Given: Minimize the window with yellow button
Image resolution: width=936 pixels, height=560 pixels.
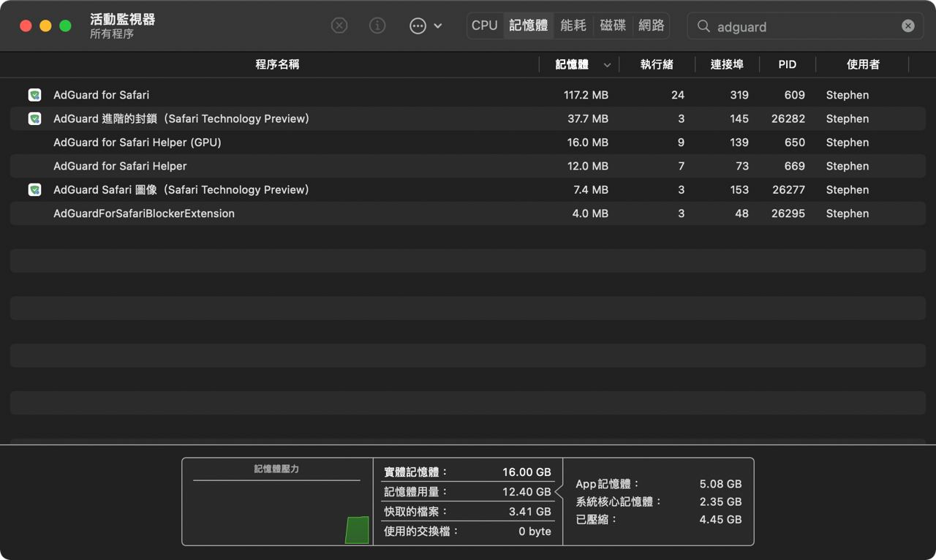Looking at the screenshot, I should coord(45,26).
